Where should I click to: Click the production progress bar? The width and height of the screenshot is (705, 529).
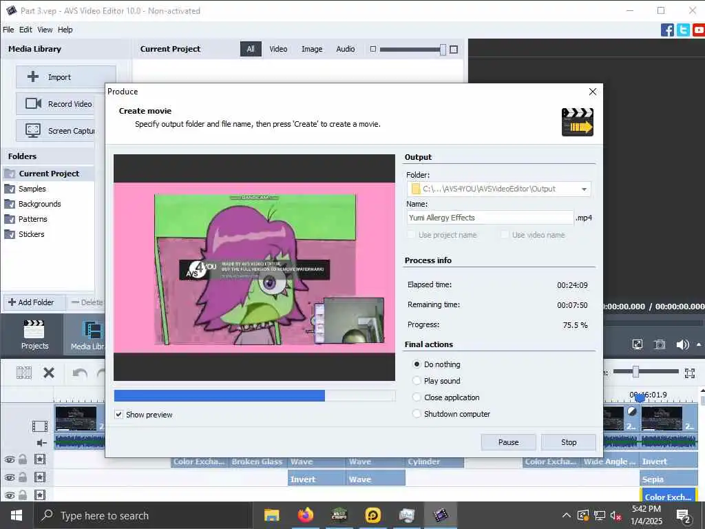point(255,396)
